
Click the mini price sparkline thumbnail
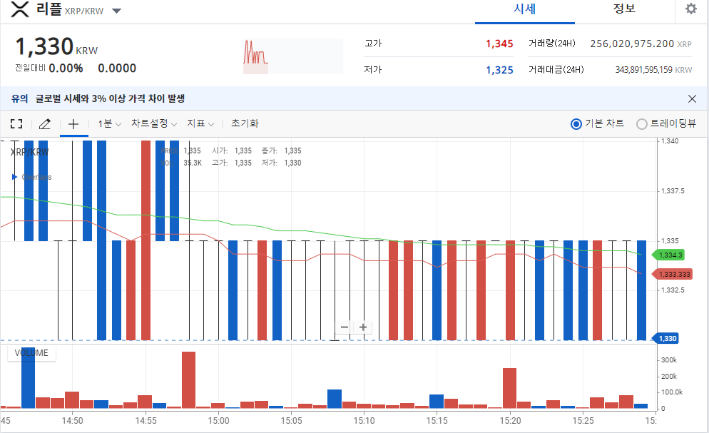[293, 56]
